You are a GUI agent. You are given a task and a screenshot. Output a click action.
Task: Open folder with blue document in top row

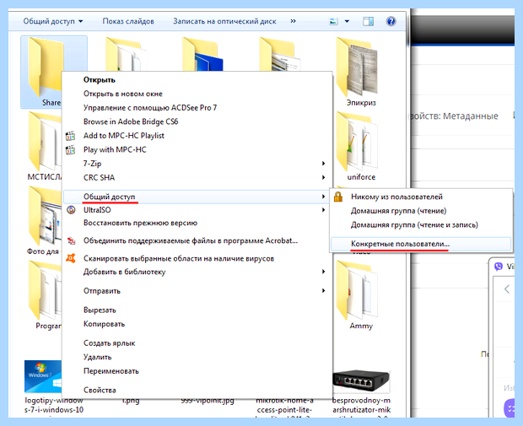point(202,54)
